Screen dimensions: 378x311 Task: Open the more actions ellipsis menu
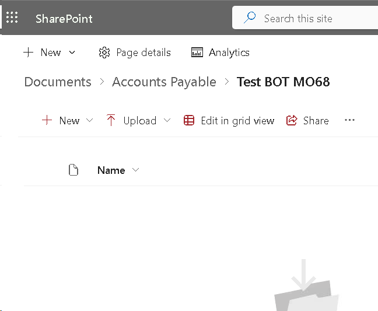click(349, 120)
